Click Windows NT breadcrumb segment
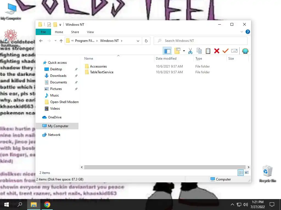 pyautogui.click(x=109, y=41)
